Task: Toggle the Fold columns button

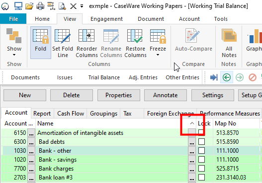Action: click(x=41, y=43)
